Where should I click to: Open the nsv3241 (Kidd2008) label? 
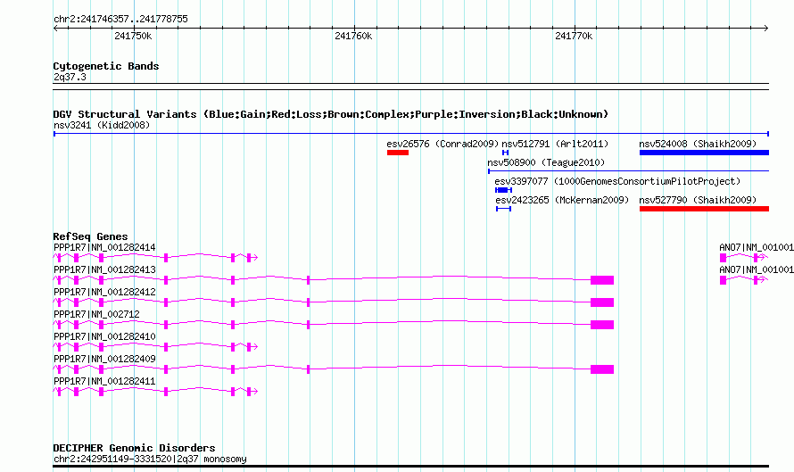tap(102, 125)
